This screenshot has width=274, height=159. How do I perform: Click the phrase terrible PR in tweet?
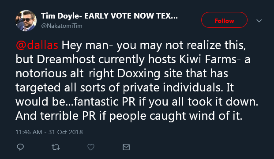tap(68, 116)
